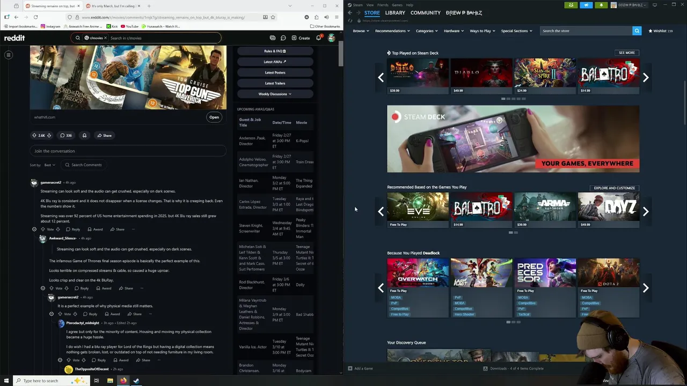List all Firefox tabs dropdown arrow
687x386 pixels.
(x=290, y=6)
